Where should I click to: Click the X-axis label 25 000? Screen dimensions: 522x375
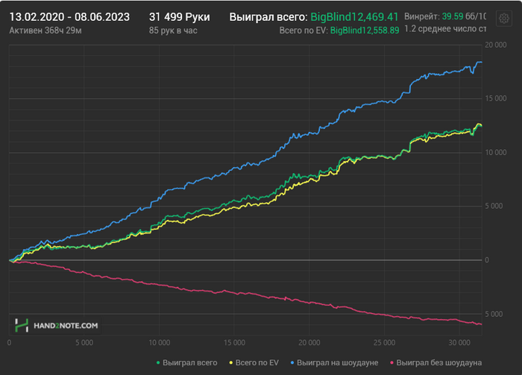pos(385,343)
